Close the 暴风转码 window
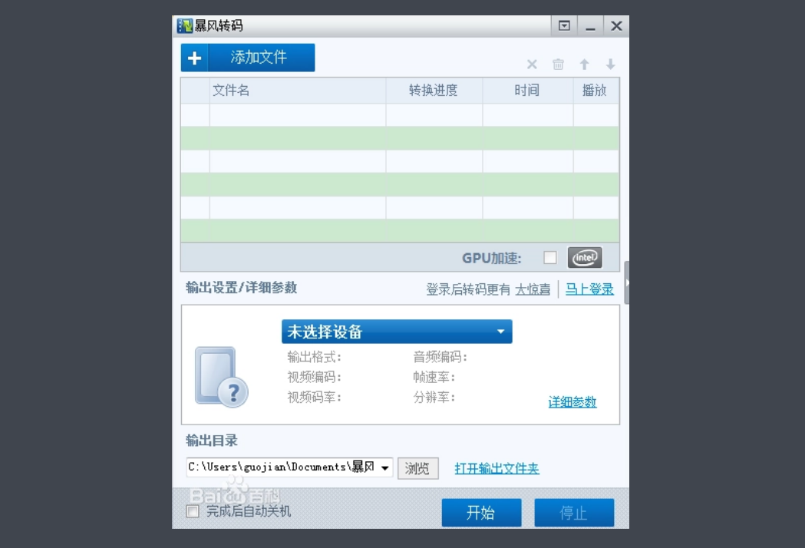 616,25
